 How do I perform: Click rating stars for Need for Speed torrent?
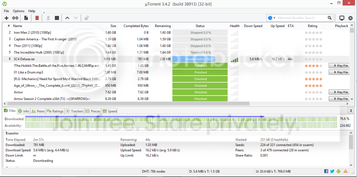313,79
